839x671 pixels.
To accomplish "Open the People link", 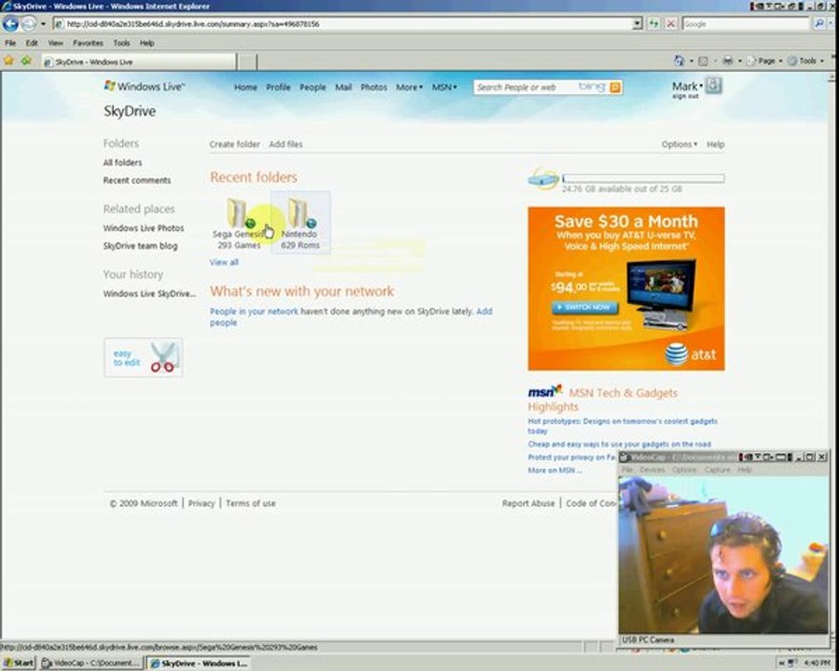I will (312, 88).
